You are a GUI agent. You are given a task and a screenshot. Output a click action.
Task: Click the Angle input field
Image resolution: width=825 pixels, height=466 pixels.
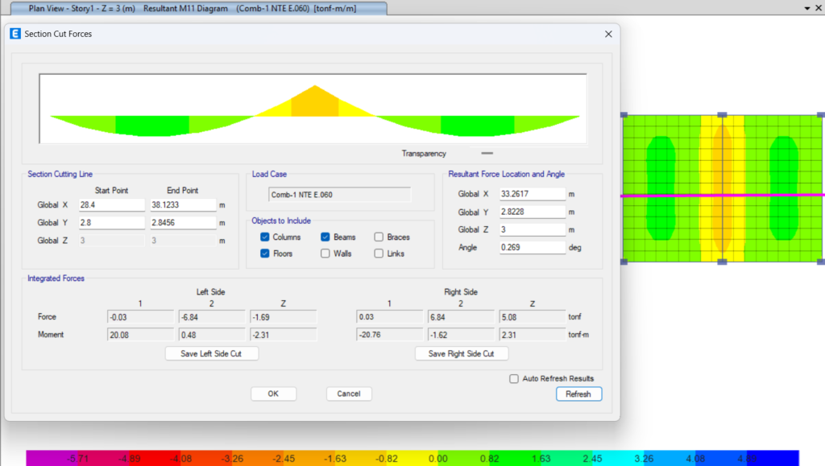click(x=532, y=247)
